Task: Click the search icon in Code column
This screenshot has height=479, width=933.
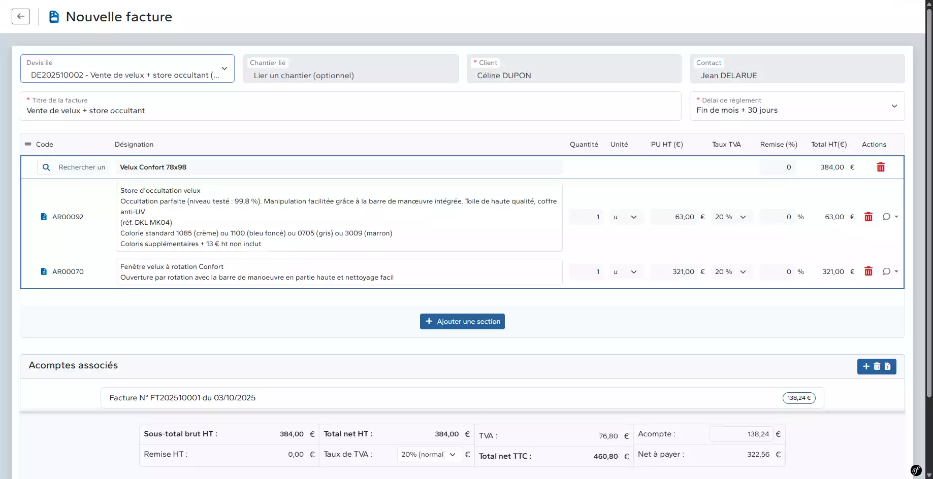Action: 46,167
